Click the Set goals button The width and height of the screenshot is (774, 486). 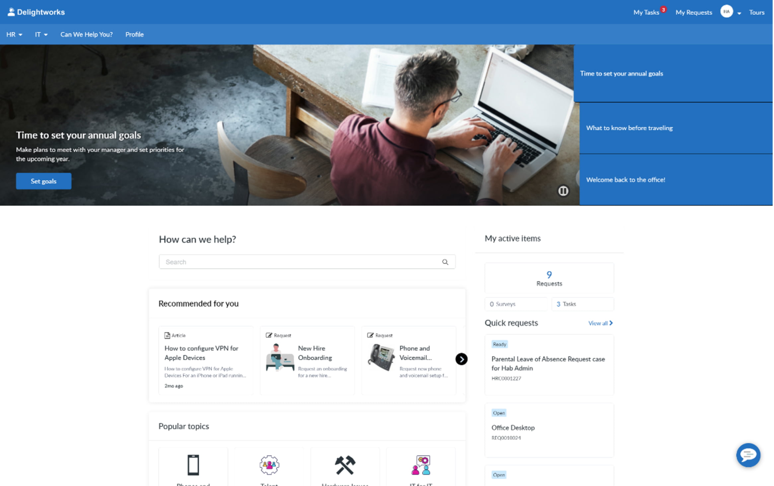[x=44, y=181]
